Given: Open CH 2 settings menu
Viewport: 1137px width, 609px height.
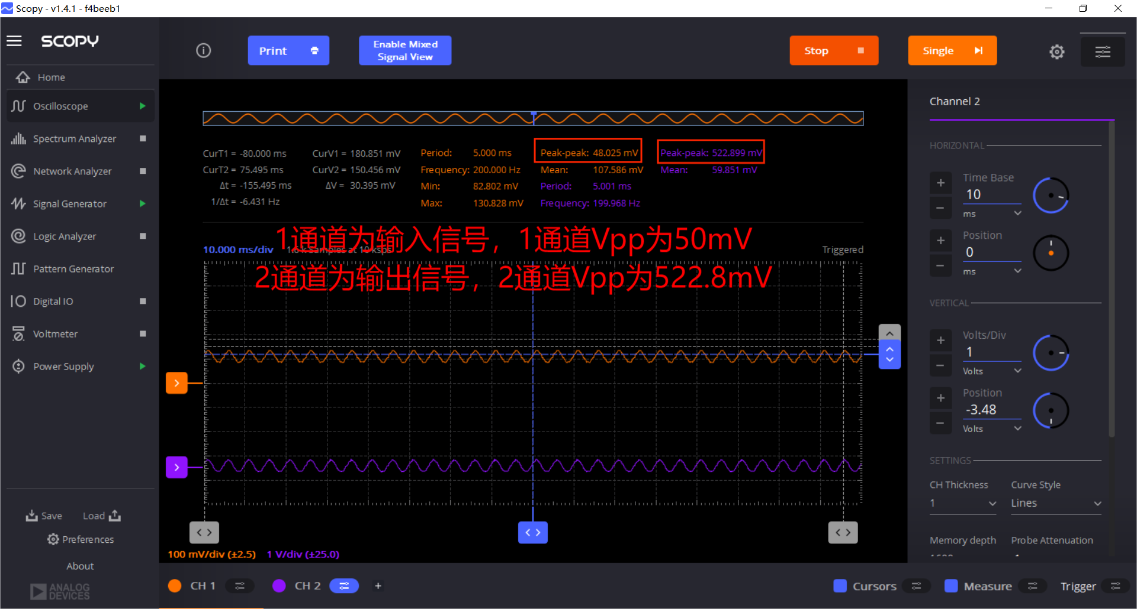Looking at the screenshot, I should [x=344, y=586].
